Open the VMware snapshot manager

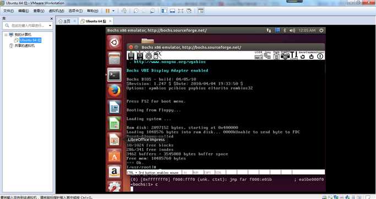pyautogui.click(x=152, y=11)
